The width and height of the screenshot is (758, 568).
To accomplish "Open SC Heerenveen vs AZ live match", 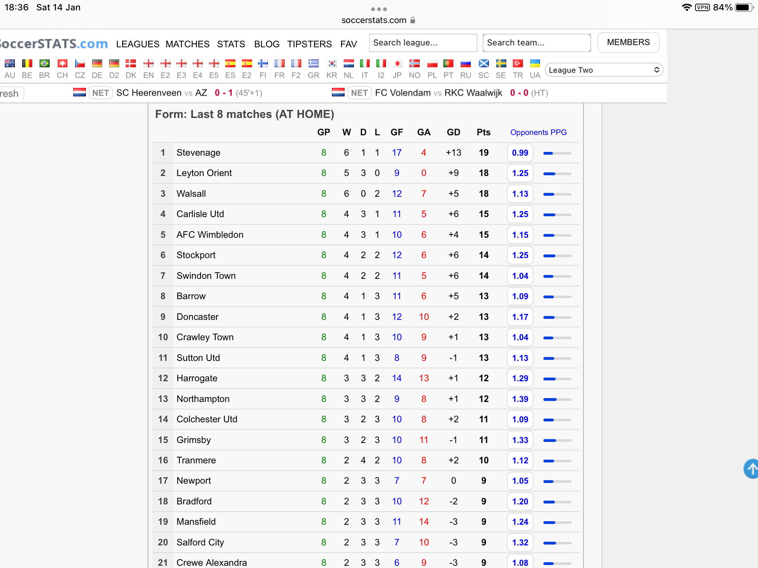I will 168,93.
